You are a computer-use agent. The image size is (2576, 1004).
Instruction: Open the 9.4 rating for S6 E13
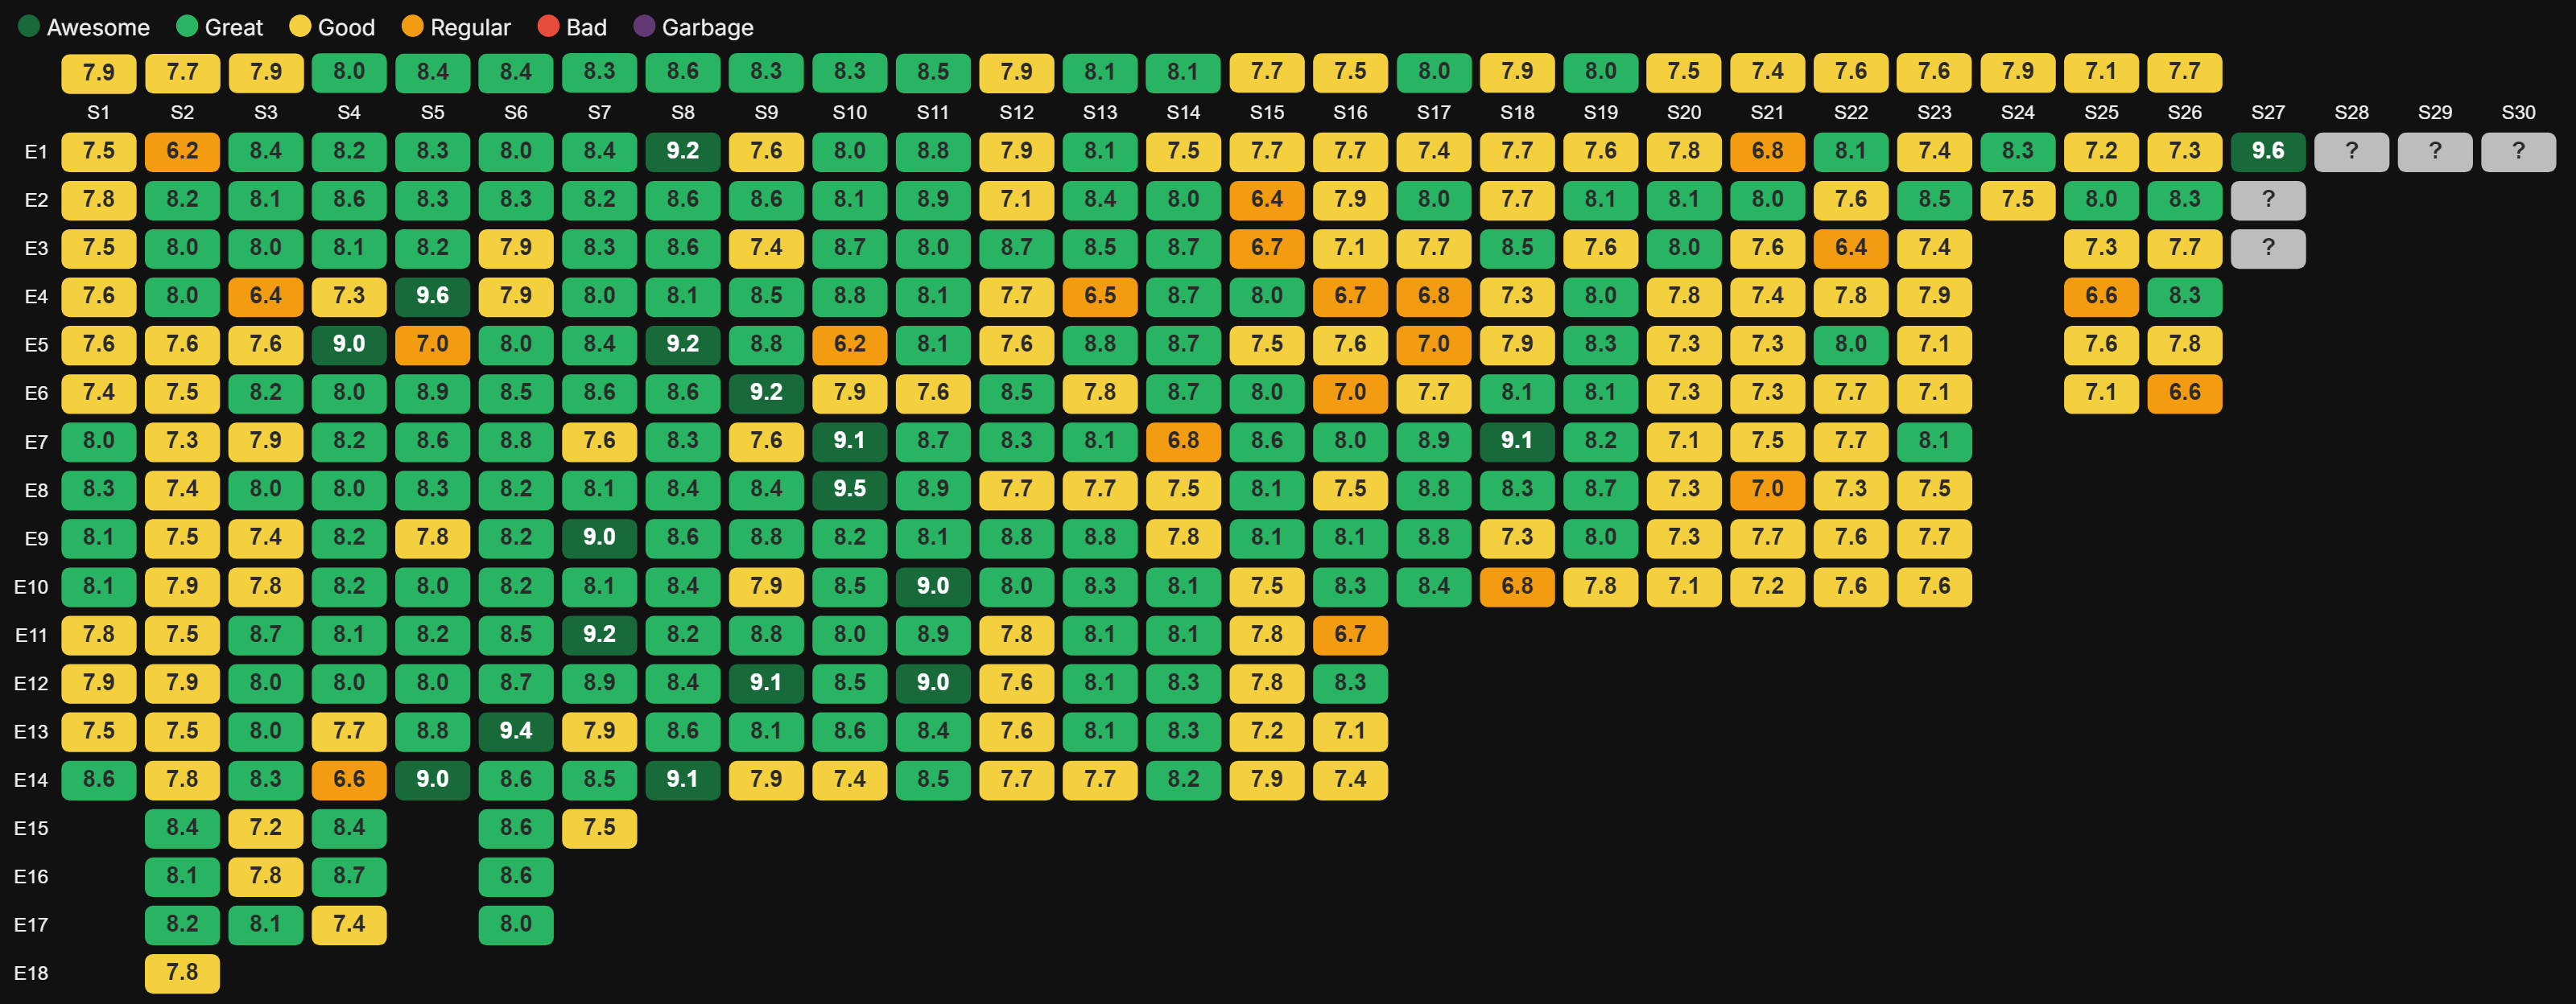point(516,731)
